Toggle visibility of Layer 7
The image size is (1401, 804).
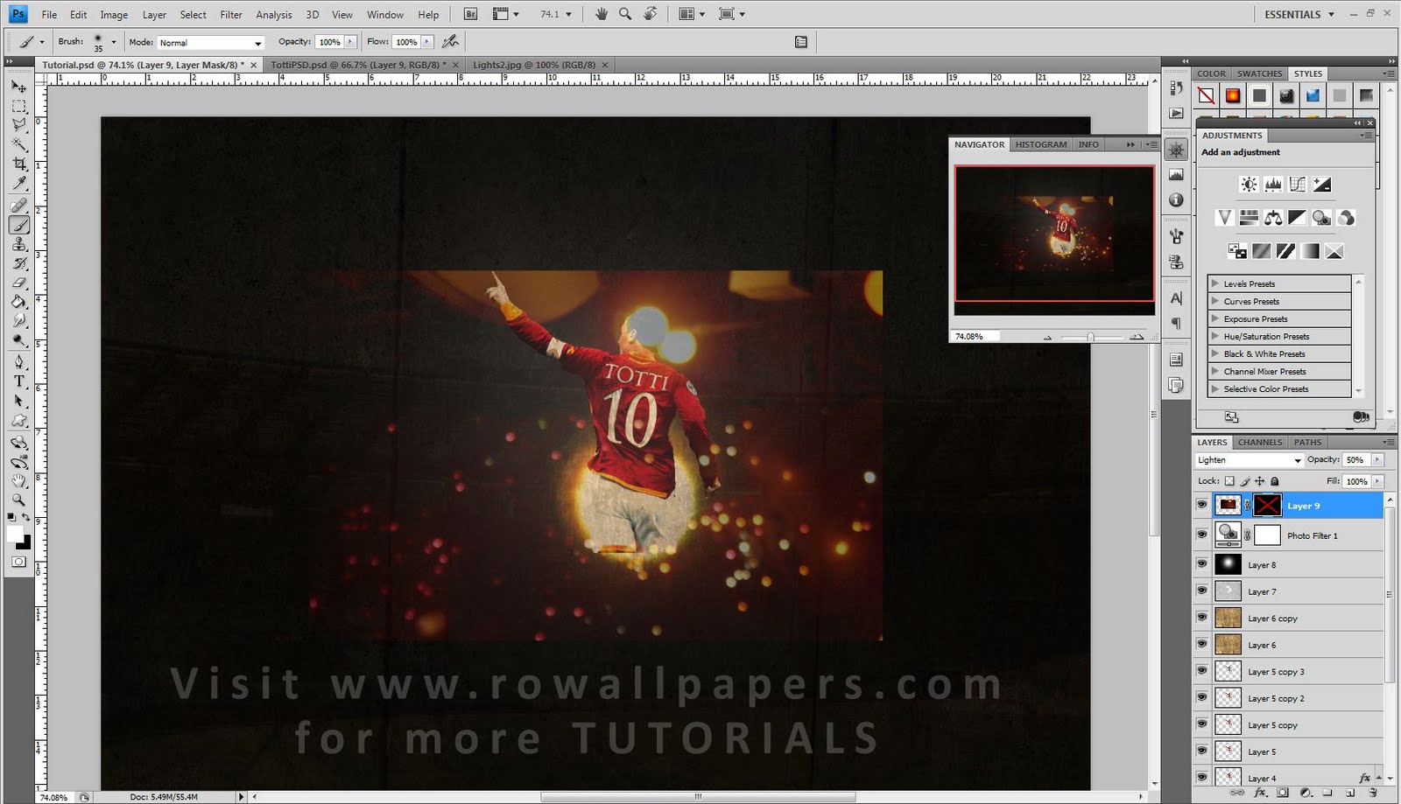pyautogui.click(x=1202, y=591)
